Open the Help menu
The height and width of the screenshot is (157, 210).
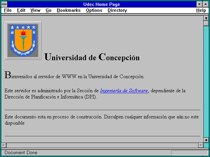pyautogui.click(x=201, y=10)
